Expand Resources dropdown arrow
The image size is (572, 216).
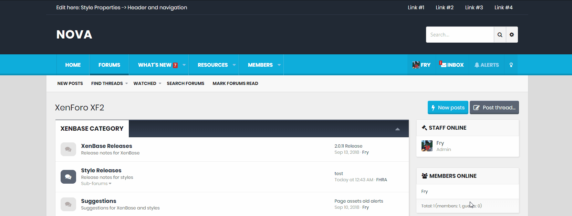(234, 65)
